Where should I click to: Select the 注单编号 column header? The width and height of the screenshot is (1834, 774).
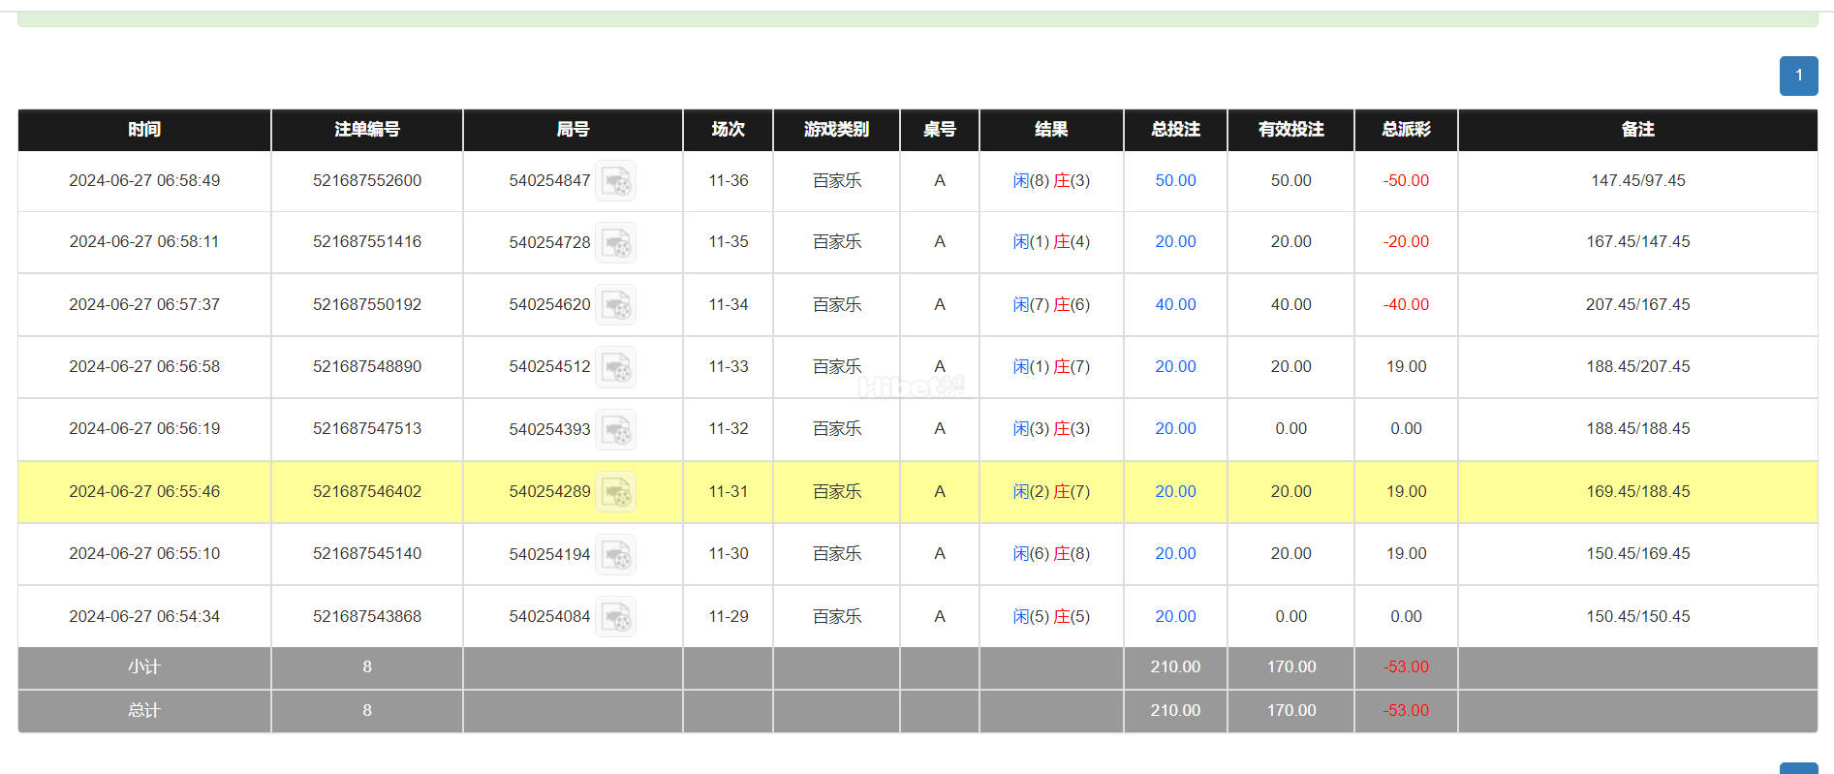point(367,130)
